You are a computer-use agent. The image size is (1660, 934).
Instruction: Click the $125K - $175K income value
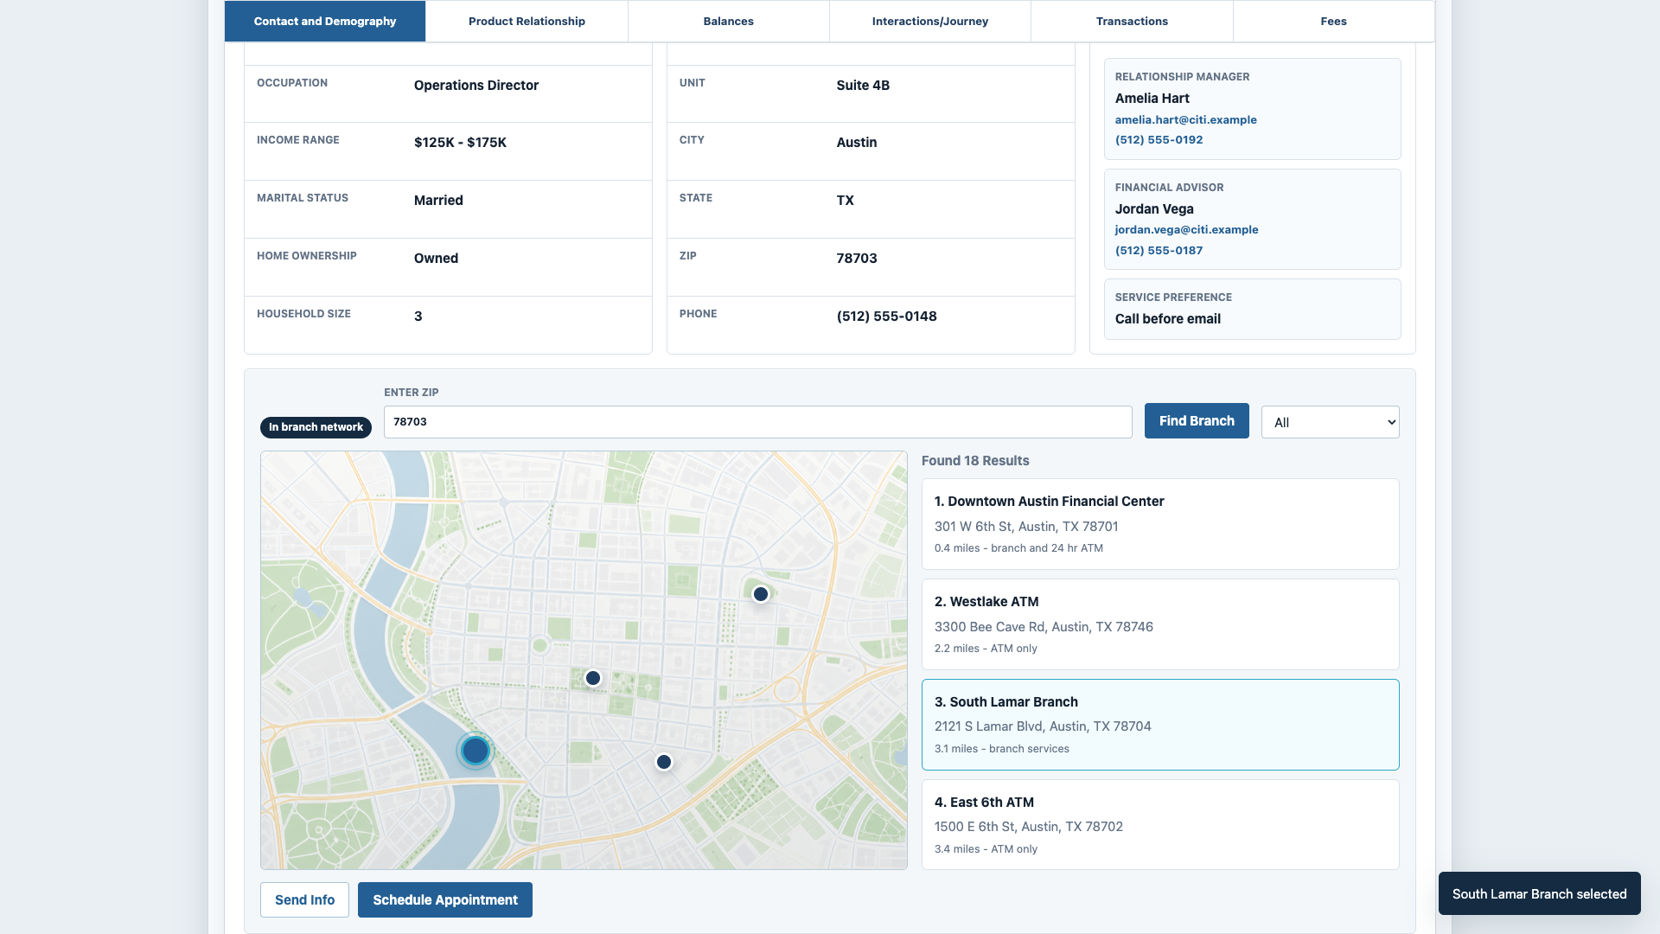click(x=460, y=142)
